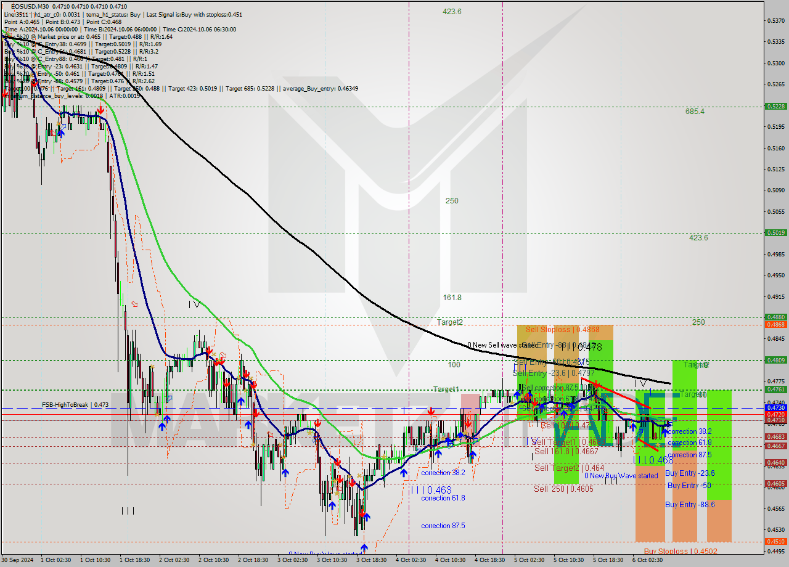Click the 685.4 Fibonacci level label
The image size is (789, 567).
tap(695, 112)
